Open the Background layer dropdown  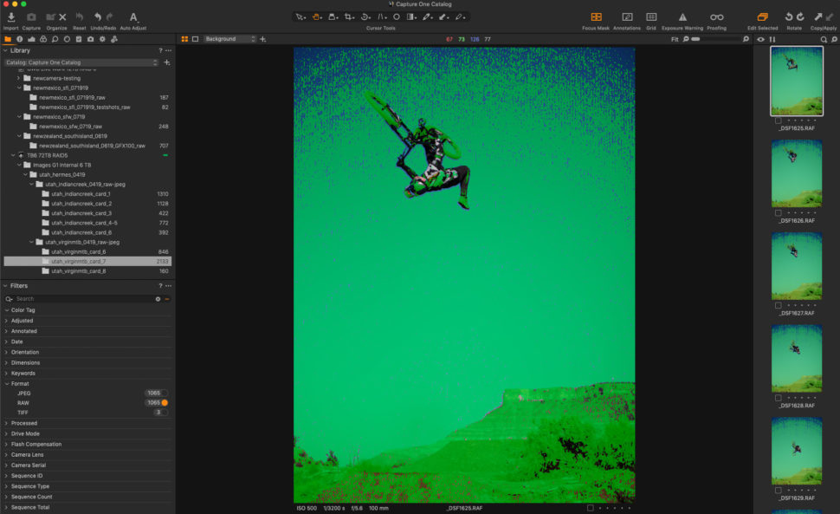pos(228,38)
